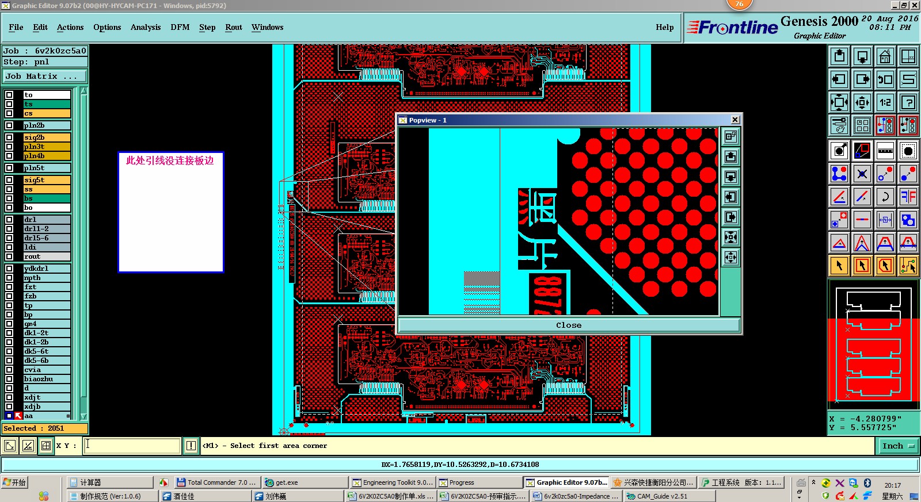Select the layer named aa
The width and height of the screenshot is (921, 502).
tap(47, 416)
